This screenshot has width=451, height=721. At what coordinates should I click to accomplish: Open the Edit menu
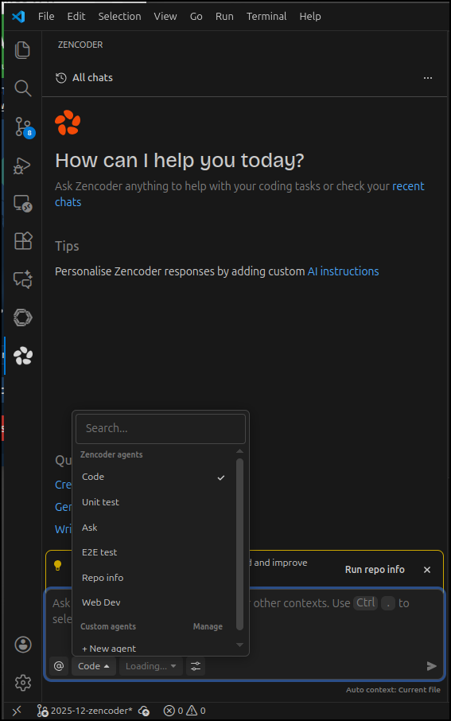click(x=76, y=17)
